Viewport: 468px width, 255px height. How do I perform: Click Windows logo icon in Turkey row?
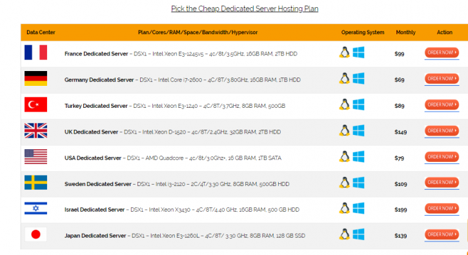pos(358,105)
